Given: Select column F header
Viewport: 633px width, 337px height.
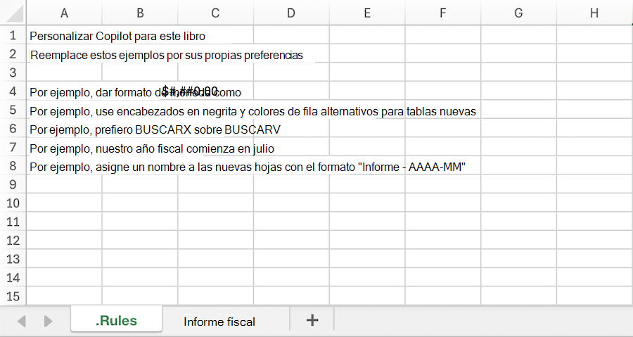Looking at the screenshot, I should coord(443,13).
